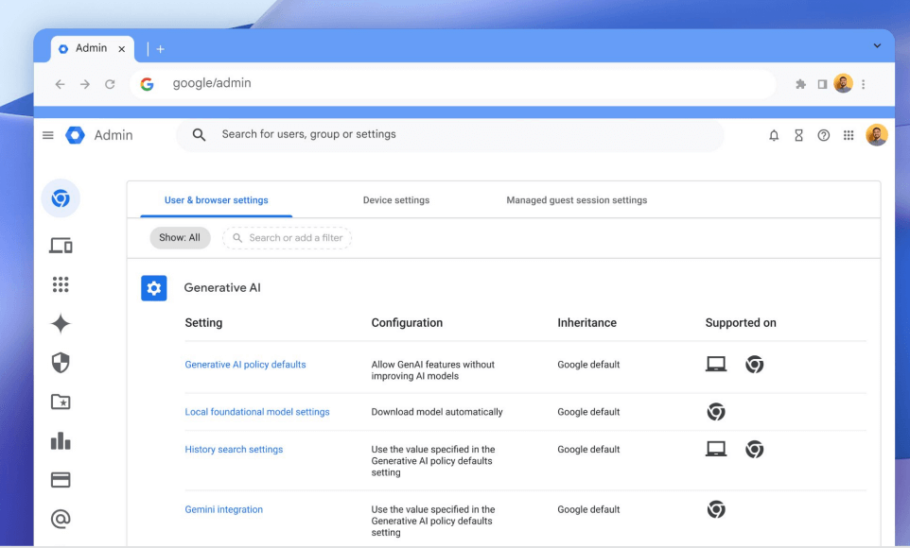Open the hourglass tasks icon
Screen dimensions: 910x548
[798, 135]
